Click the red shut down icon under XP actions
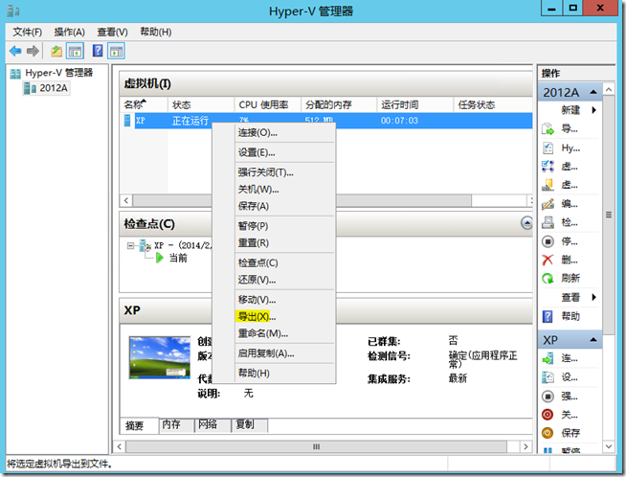This screenshot has height=477, width=626. coord(548,415)
